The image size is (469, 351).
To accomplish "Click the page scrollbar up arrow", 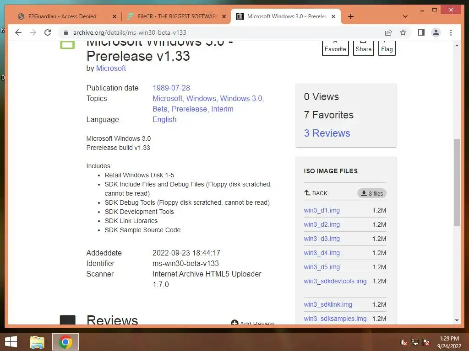I will click(457, 45).
